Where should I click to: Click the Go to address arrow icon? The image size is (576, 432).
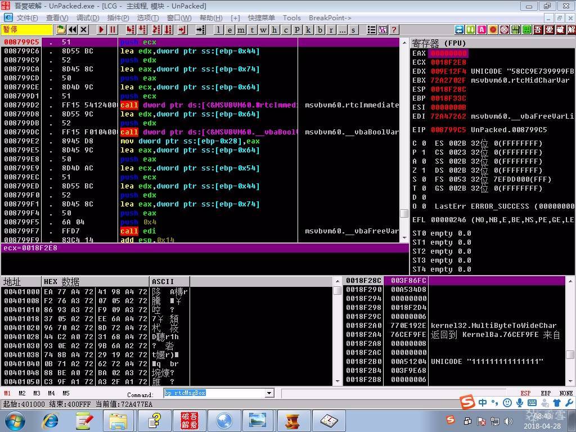click(201, 30)
